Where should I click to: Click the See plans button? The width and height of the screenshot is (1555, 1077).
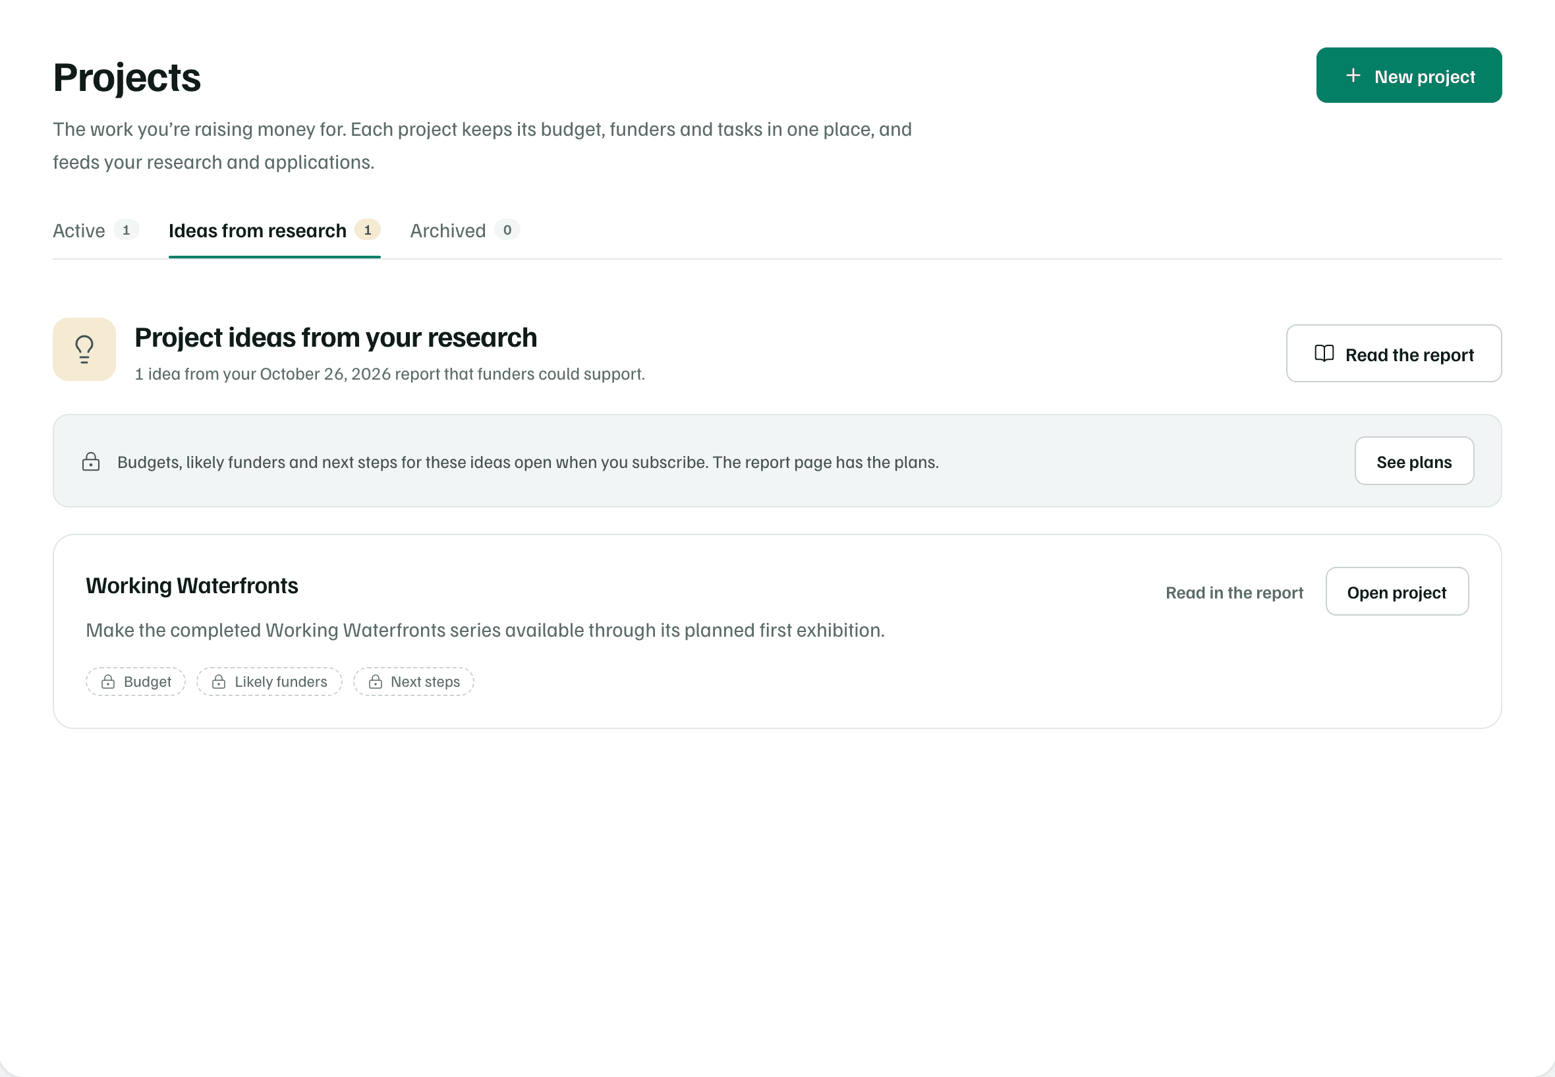click(x=1413, y=461)
